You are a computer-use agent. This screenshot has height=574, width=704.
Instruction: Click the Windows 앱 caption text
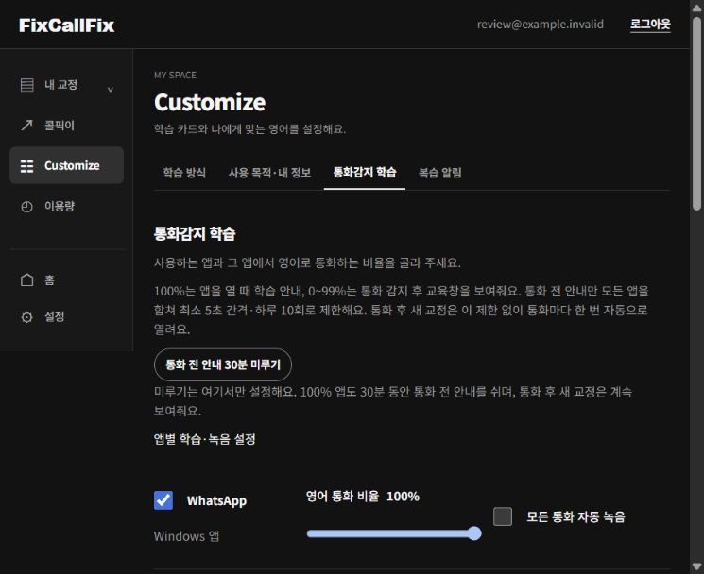186,536
